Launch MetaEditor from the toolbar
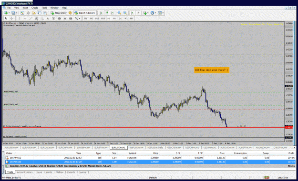Viewport: 298px width, 181px height. pyautogui.click(x=70, y=13)
